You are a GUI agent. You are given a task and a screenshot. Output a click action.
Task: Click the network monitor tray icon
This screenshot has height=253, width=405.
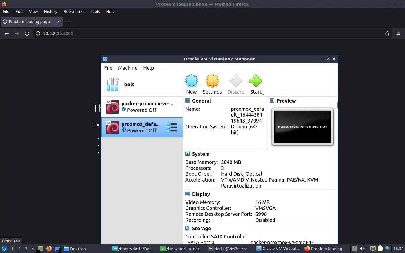pyautogui.click(x=373, y=249)
